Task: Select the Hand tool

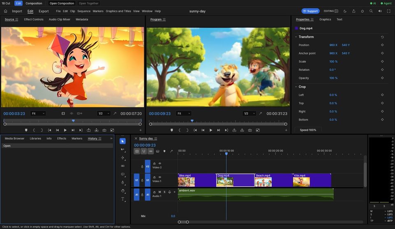Action: coord(123,191)
